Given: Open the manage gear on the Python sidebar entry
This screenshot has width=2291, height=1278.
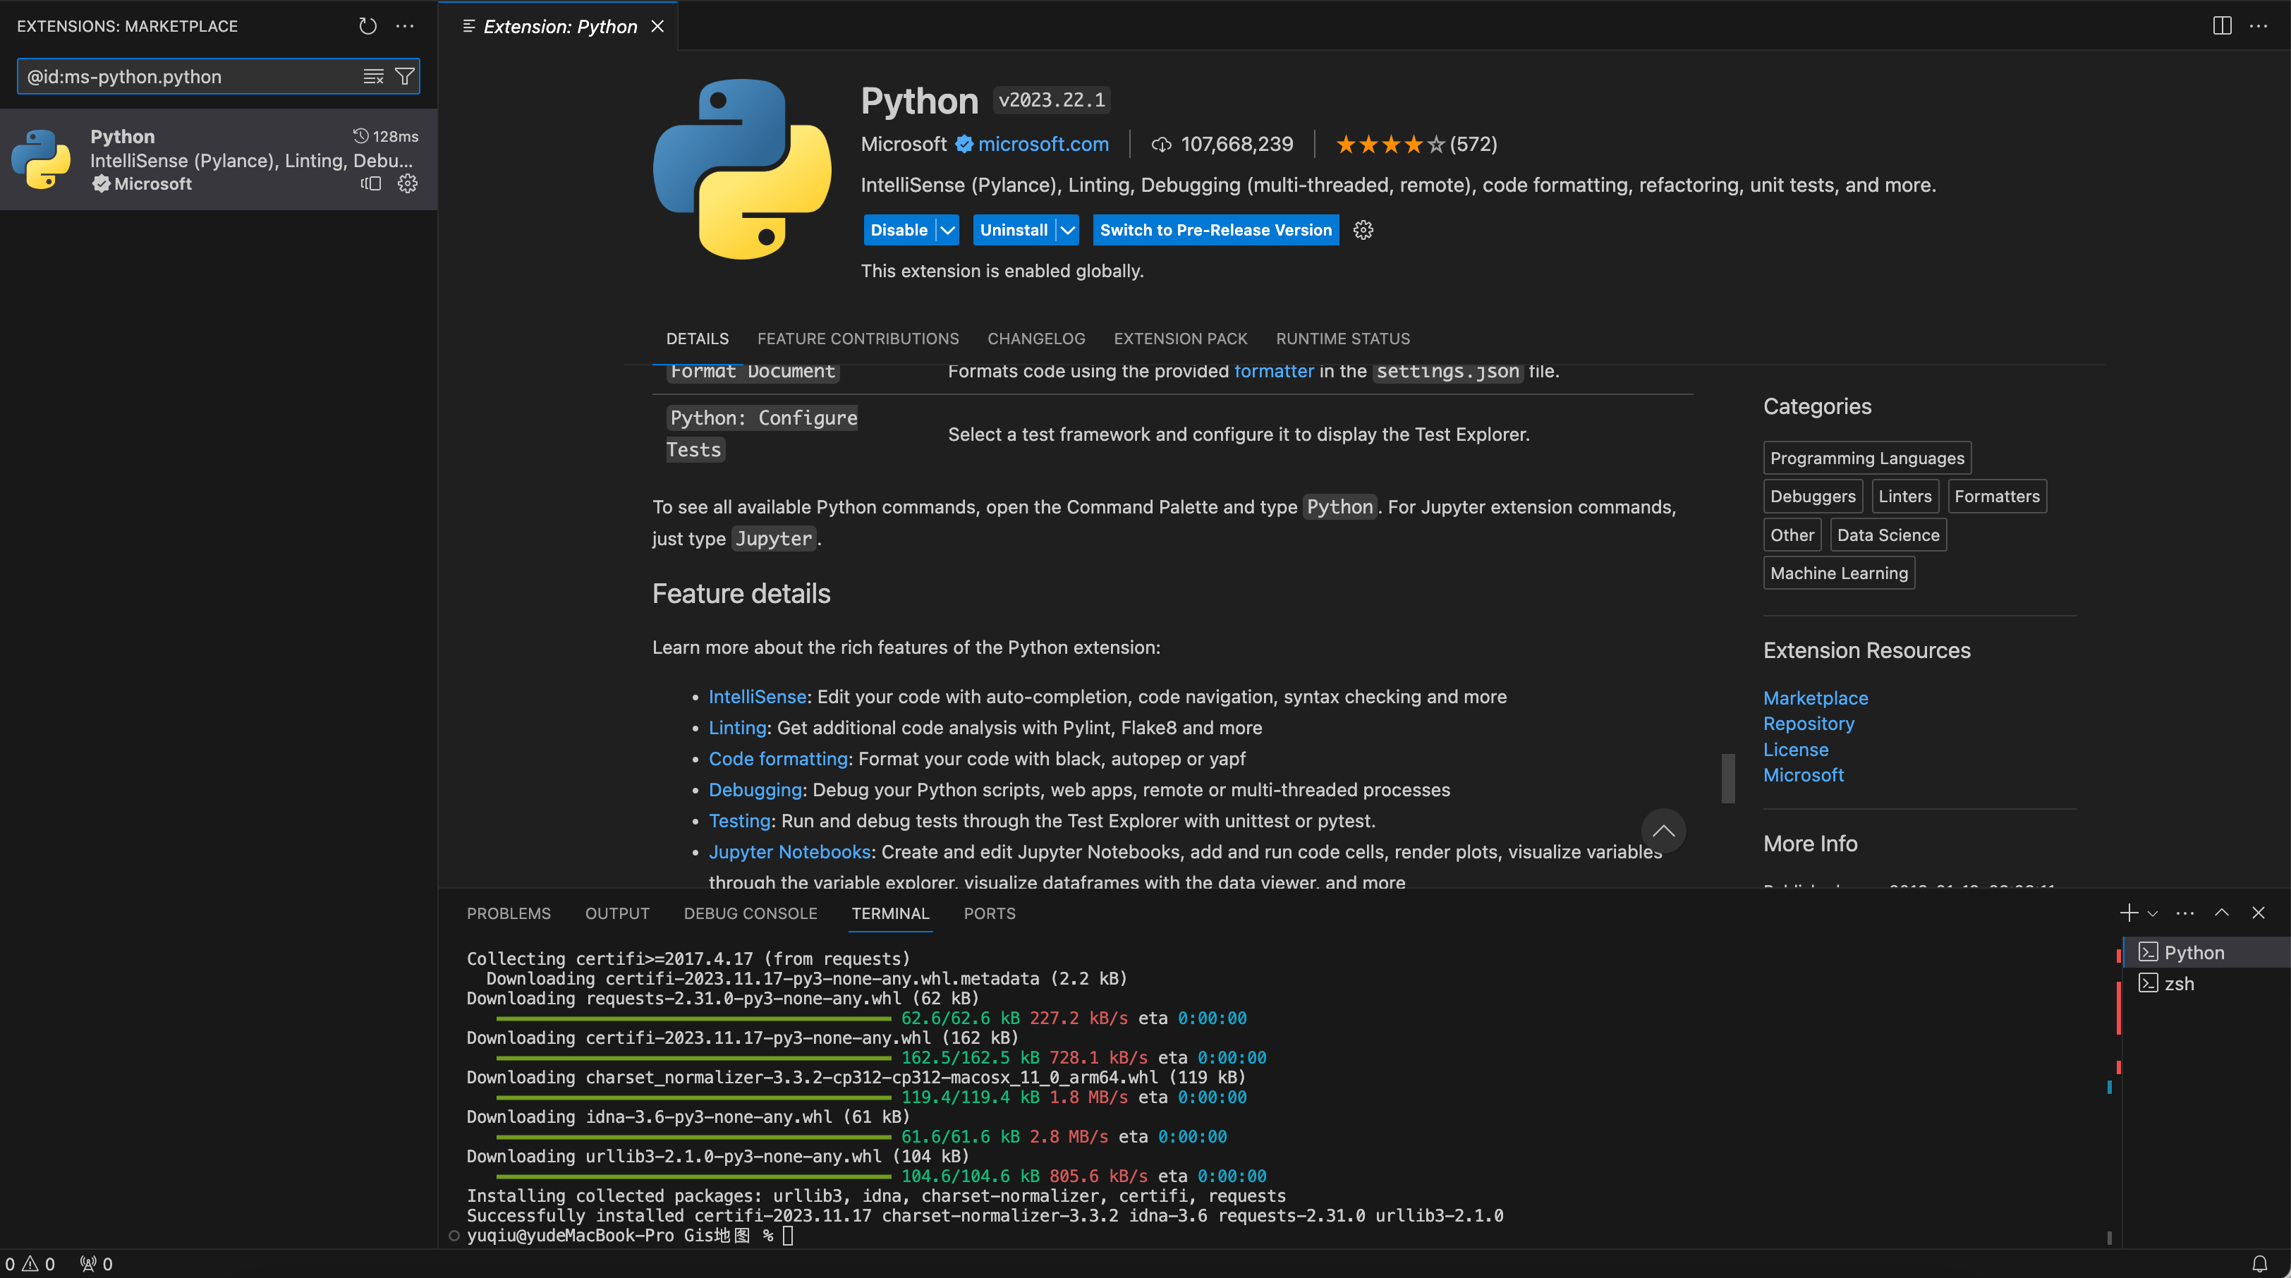Looking at the screenshot, I should [407, 183].
